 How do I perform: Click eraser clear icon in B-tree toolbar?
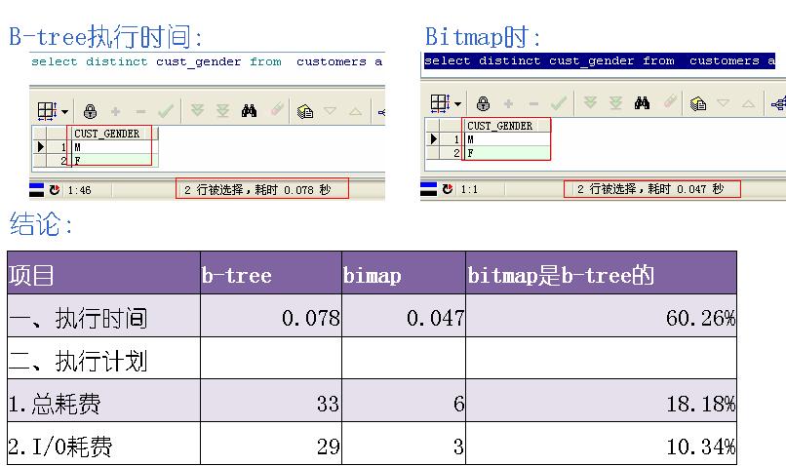[x=277, y=109]
